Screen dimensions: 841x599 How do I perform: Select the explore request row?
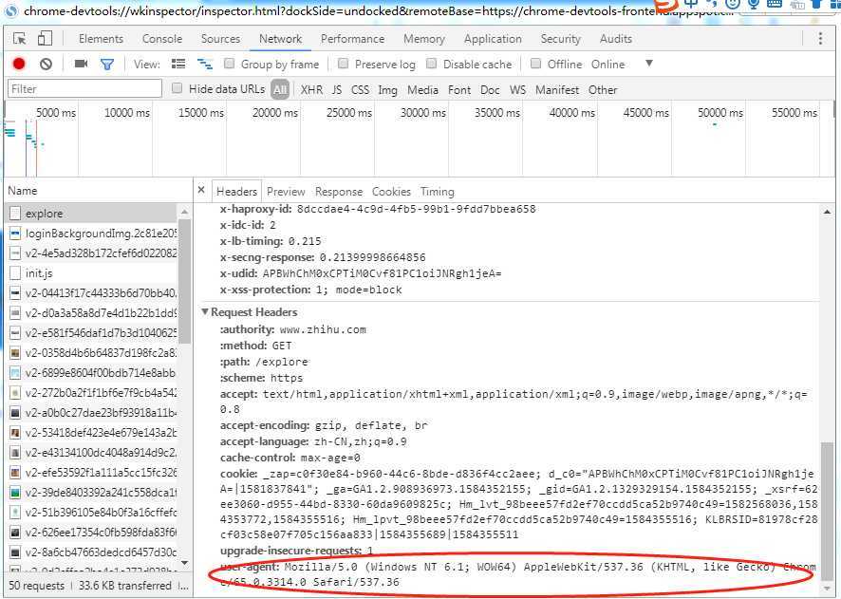pos(92,214)
